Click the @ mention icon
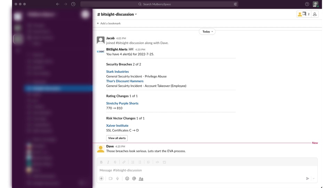The height and width of the screenshot is (188, 334). pos(134,179)
